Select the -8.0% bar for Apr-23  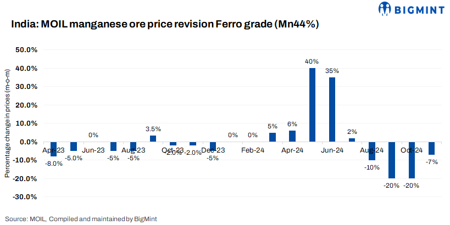54,149
